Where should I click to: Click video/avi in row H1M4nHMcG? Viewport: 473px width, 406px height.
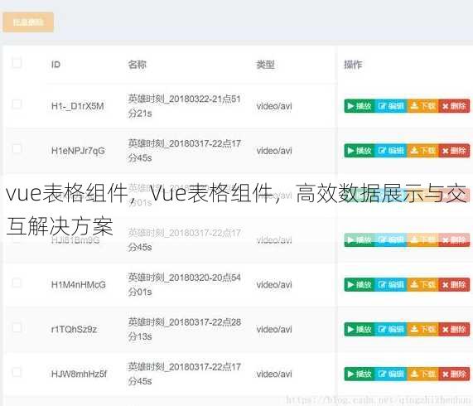point(274,285)
